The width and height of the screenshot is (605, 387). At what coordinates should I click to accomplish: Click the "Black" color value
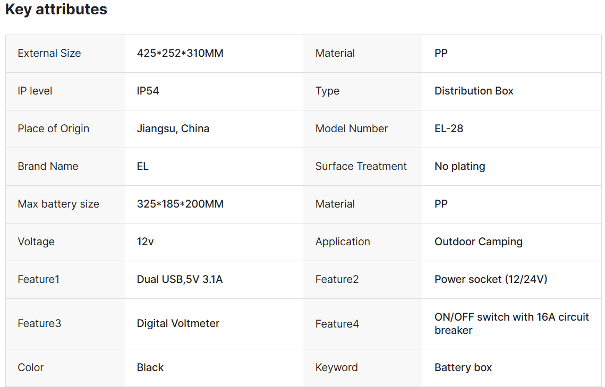click(150, 367)
